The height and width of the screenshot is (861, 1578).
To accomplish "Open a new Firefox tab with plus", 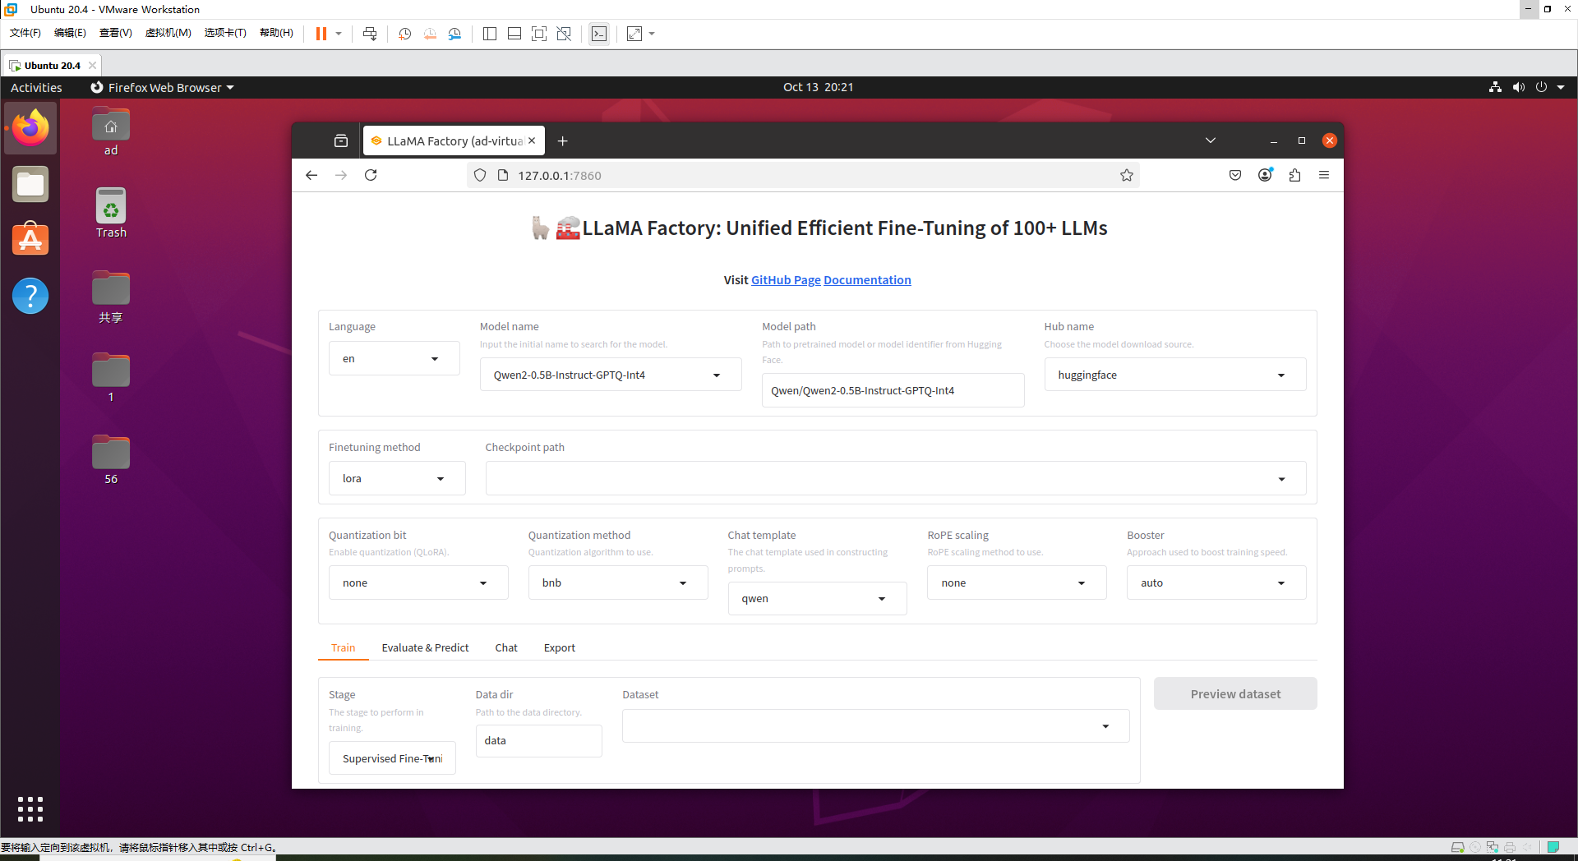I will click(563, 141).
